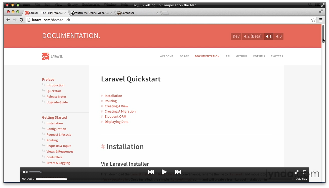Open the Window menu

110,5
